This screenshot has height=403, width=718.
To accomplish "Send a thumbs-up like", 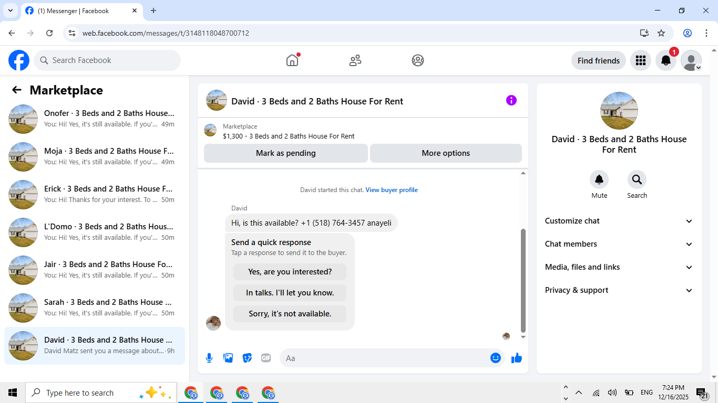I will [517, 358].
